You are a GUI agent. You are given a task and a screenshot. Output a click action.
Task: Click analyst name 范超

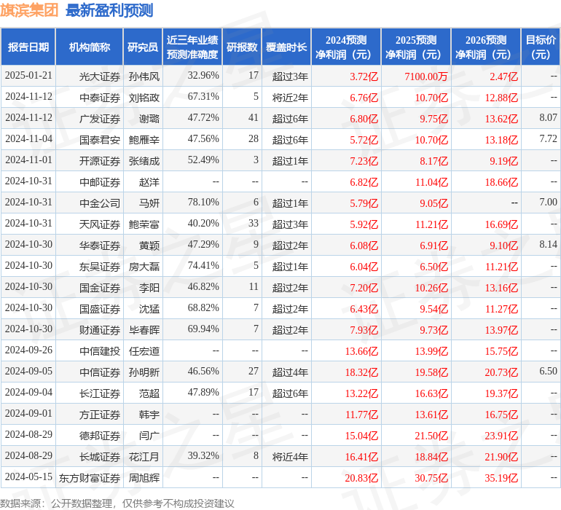[149, 393]
